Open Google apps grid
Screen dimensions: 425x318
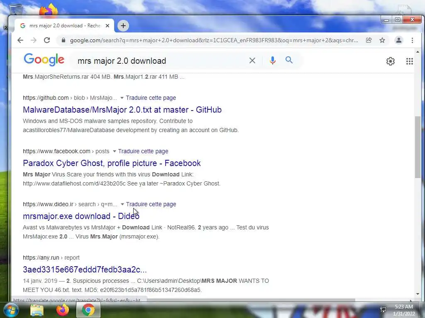pyautogui.click(x=409, y=61)
